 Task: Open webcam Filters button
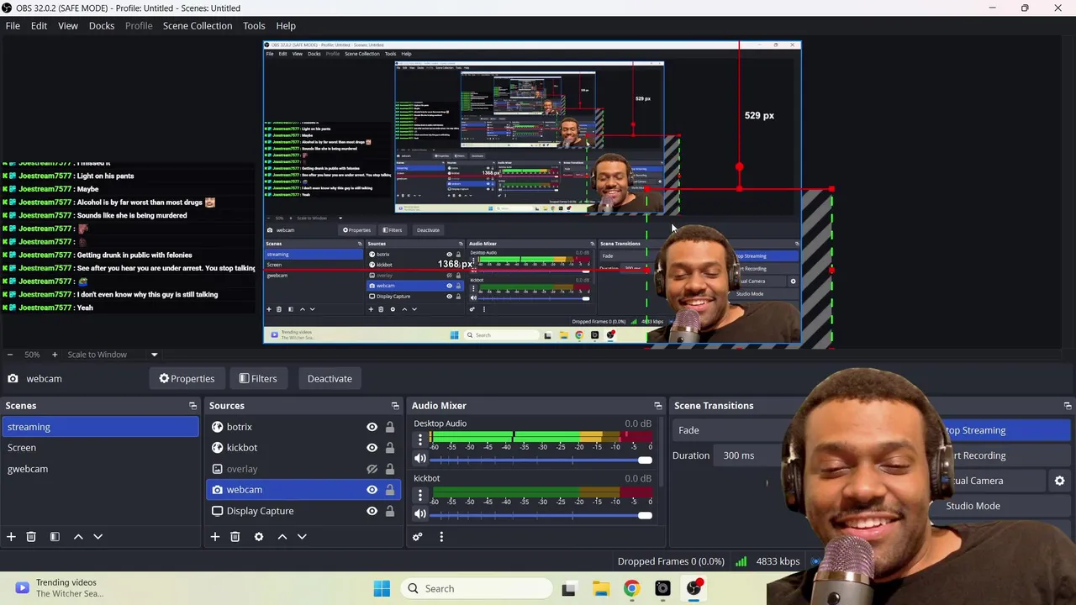[x=257, y=379]
